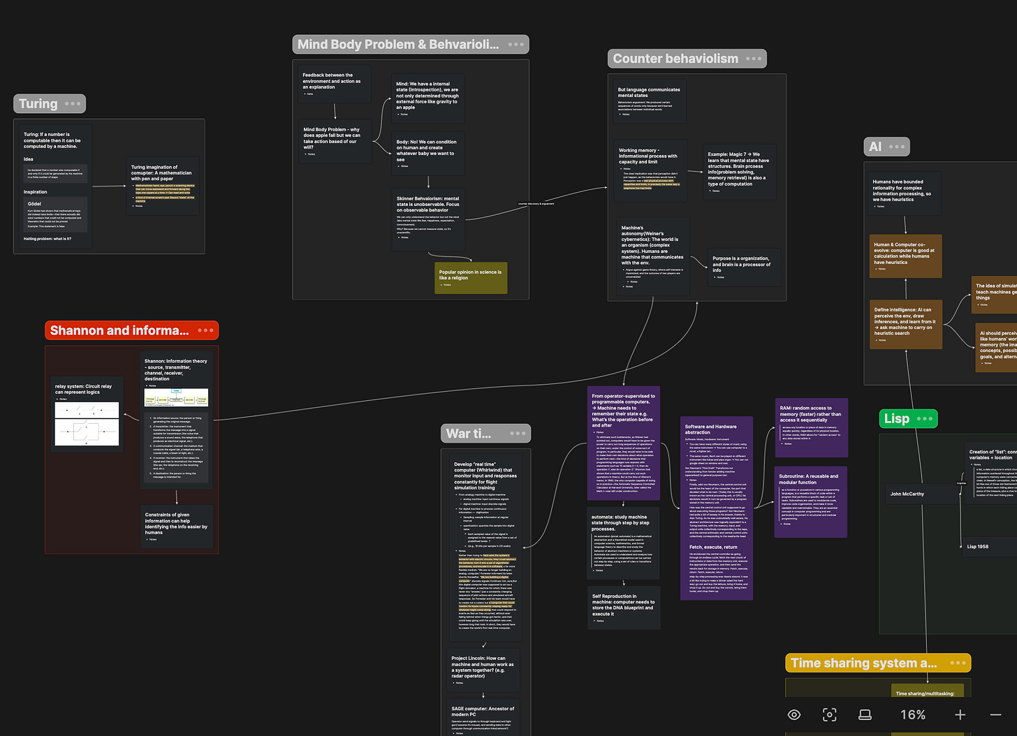Screen dimensions: 1017x736
Task: Expand Notes in 'Body: No! We can condition' card
Action: (404, 166)
